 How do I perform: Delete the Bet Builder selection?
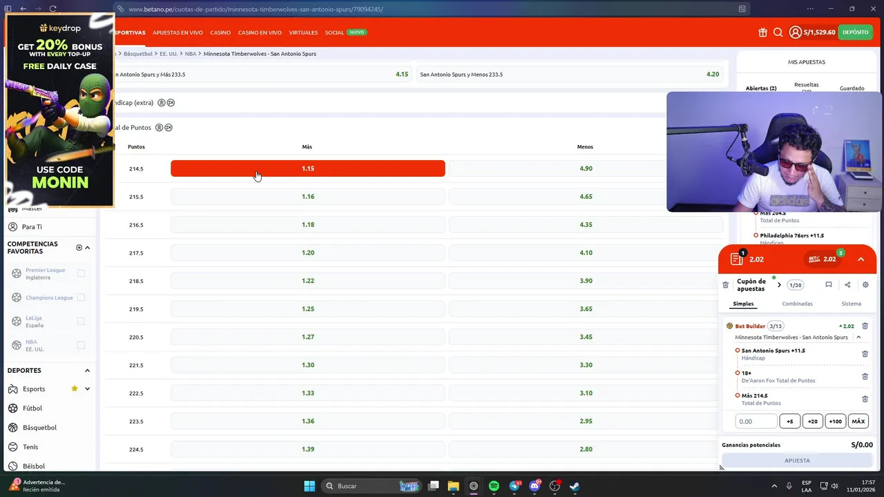(x=865, y=326)
